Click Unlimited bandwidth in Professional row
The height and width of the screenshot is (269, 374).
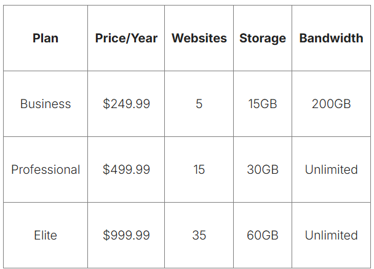331,170
